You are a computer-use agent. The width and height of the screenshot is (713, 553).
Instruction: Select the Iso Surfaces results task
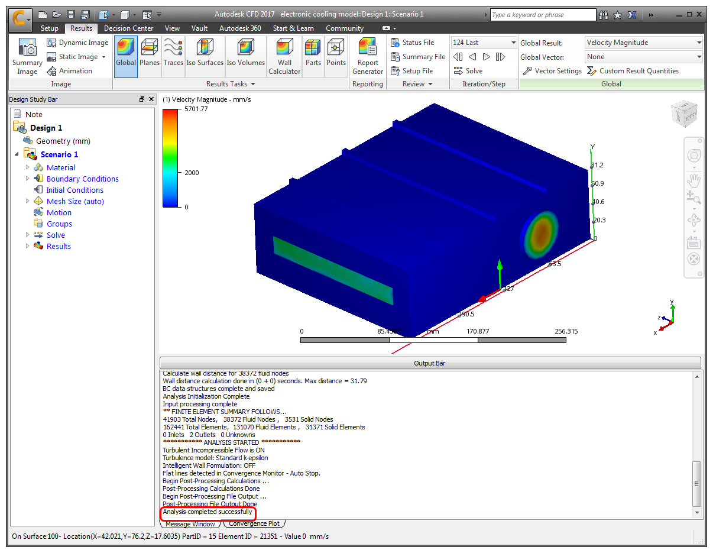[205, 57]
